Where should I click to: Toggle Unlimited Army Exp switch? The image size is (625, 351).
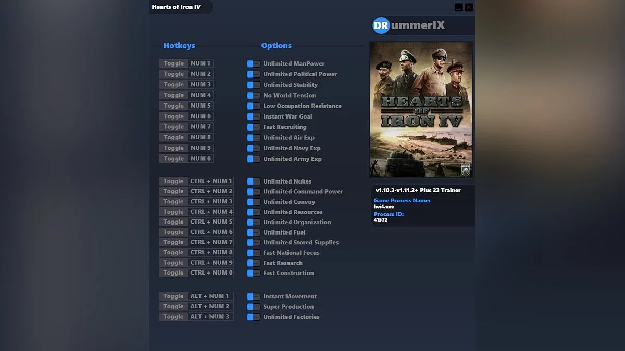254,159
